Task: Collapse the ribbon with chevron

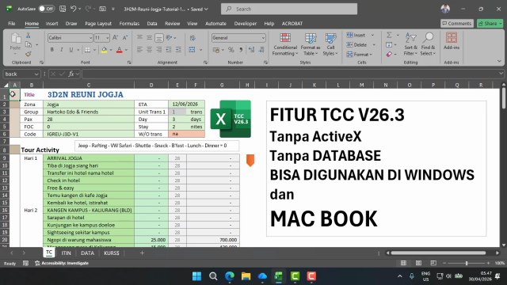Action: pos(499,61)
